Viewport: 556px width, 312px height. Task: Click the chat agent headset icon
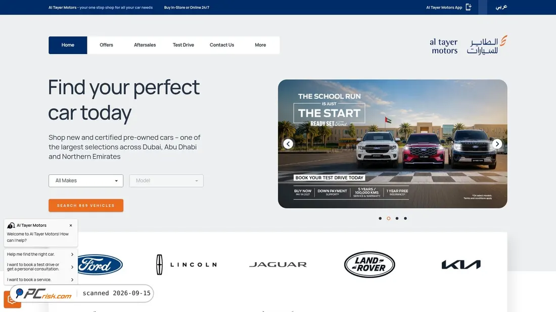pos(11,225)
